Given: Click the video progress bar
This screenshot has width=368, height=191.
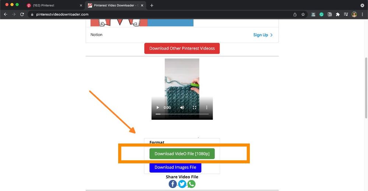Looking at the screenshot, I should pyautogui.click(x=182, y=114).
